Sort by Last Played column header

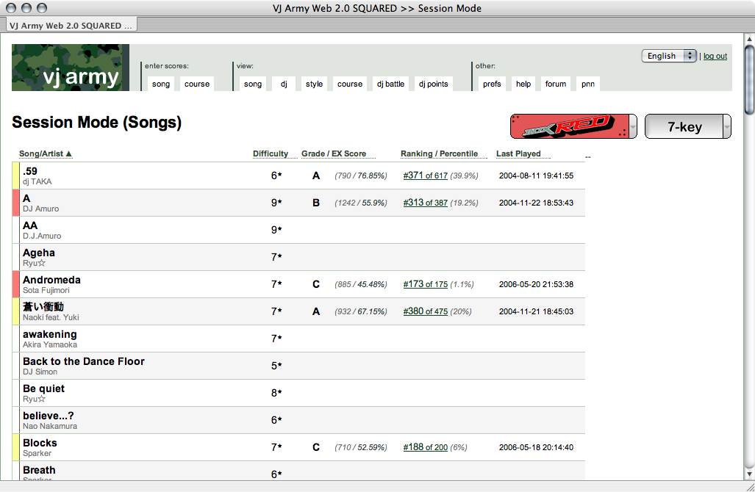click(x=518, y=153)
